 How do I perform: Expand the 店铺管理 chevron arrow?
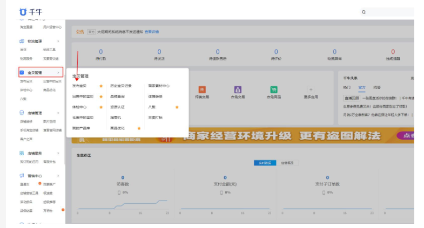click(58, 113)
